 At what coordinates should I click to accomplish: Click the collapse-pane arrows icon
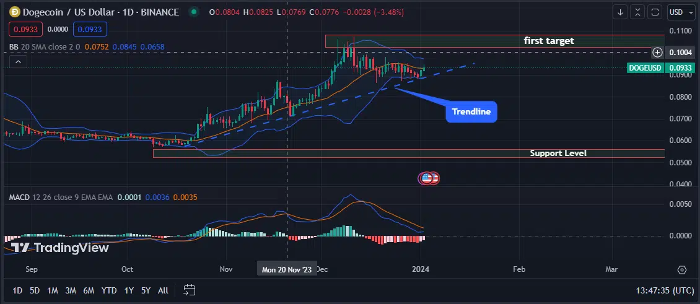637,12
